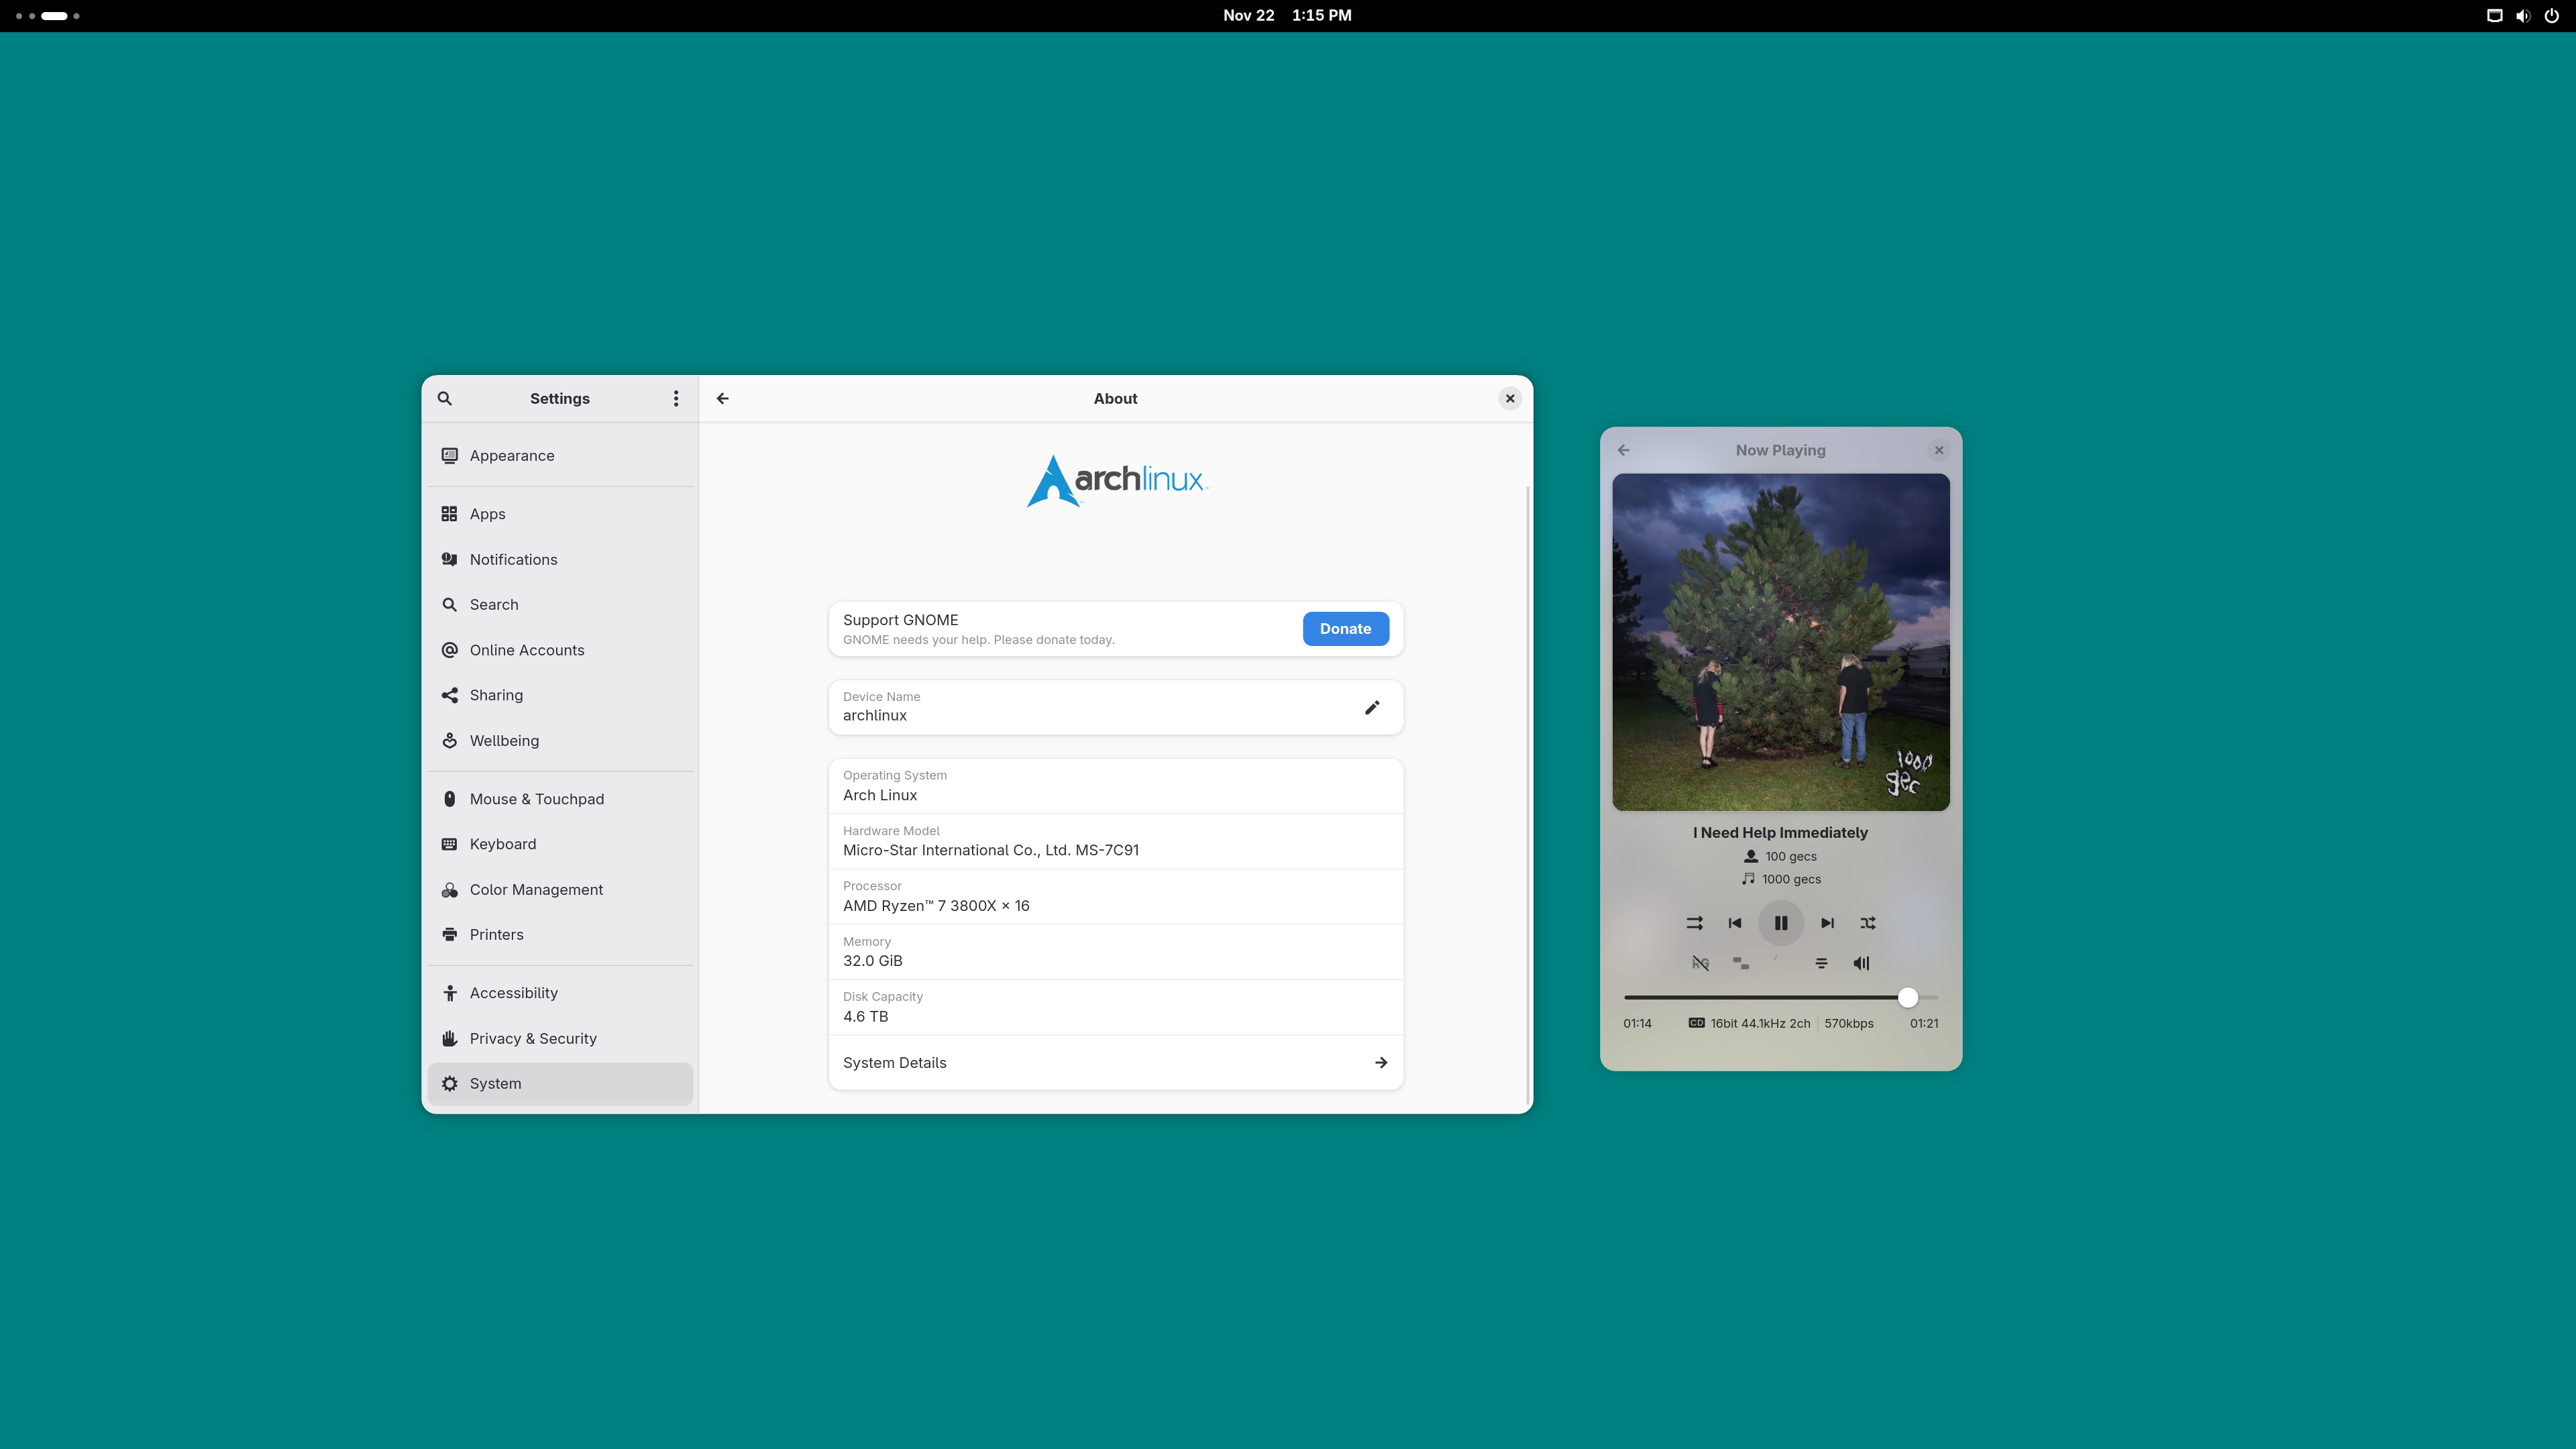Click the pencil icon to rename device

[x=1372, y=707]
